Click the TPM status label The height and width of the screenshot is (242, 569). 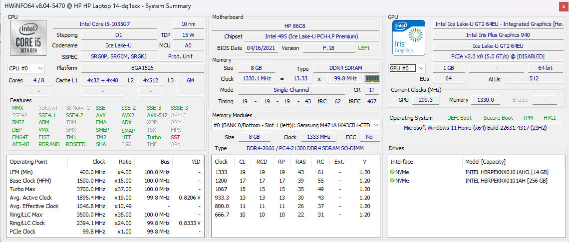[528, 118]
